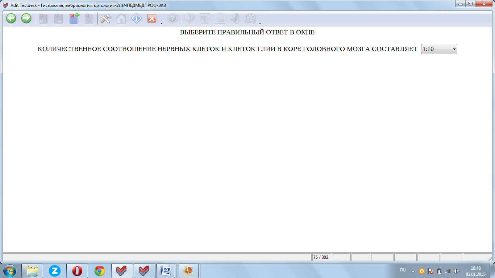Click the heading ВЫБЕРИТЕ ПРАВИЛЬНЫЙ ОТВЕТ В ОКНЕ
This screenshot has width=495, height=278.
click(x=247, y=32)
